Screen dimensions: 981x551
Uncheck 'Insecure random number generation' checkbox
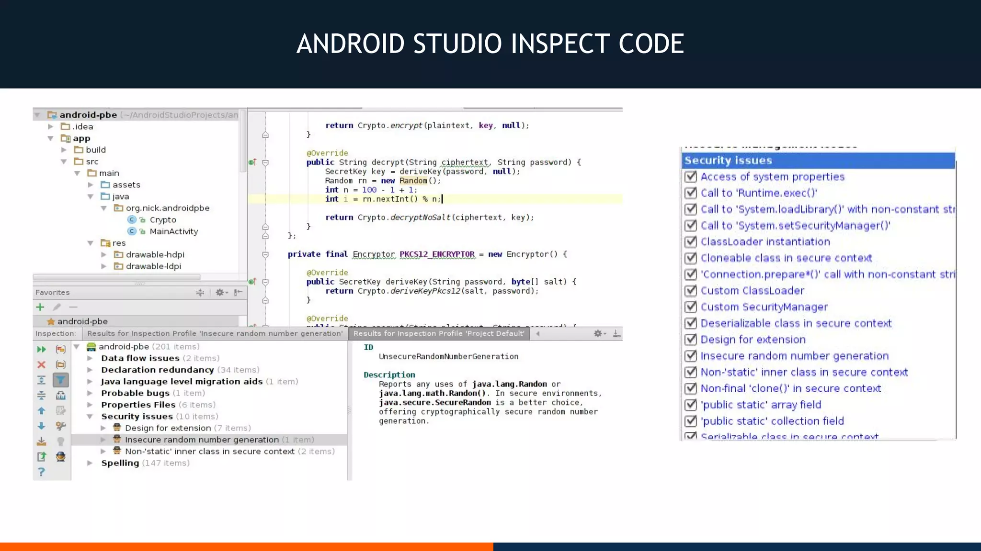(690, 356)
